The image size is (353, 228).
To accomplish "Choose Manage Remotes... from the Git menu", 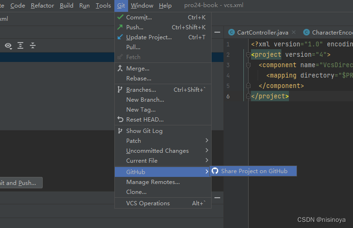I will tap(163, 182).
